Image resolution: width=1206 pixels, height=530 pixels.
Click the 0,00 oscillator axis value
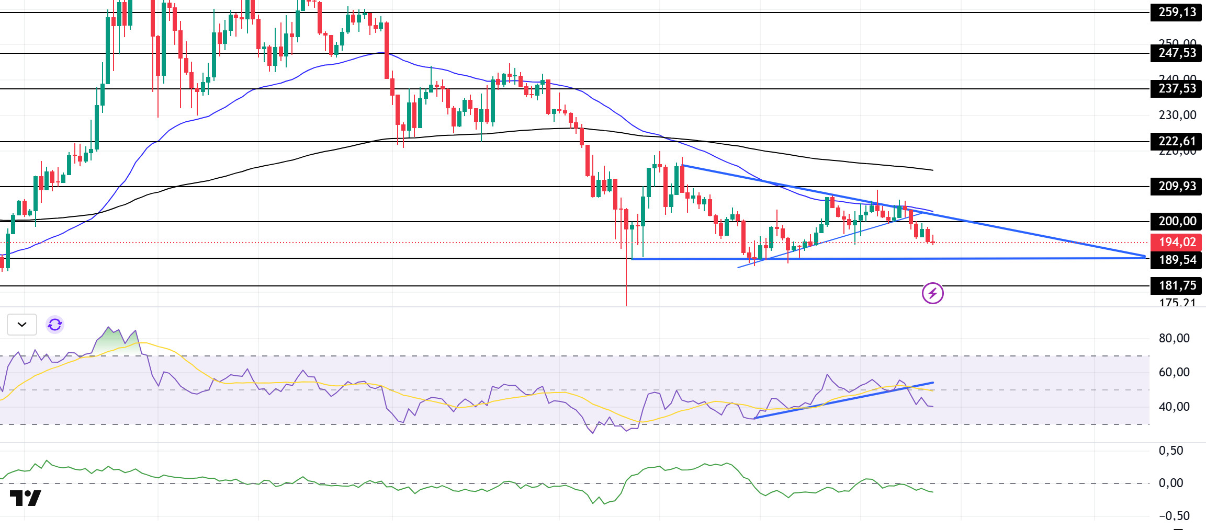coord(1170,483)
